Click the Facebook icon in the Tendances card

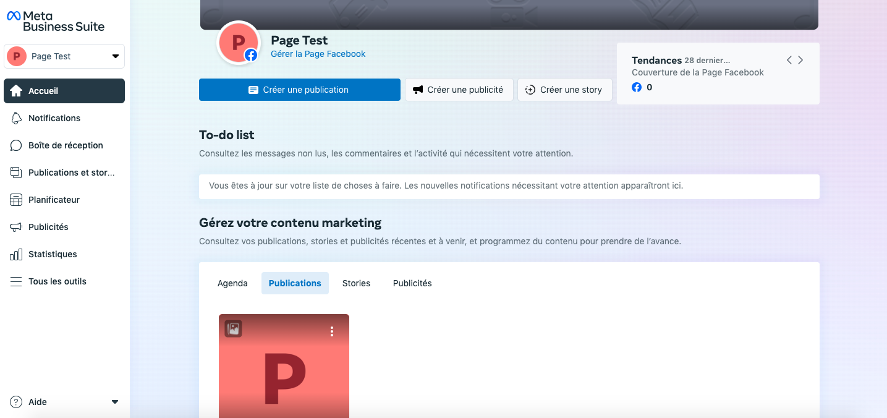637,87
